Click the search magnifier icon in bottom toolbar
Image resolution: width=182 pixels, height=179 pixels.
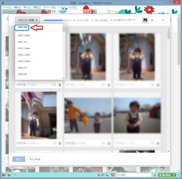tap(155, 175)
